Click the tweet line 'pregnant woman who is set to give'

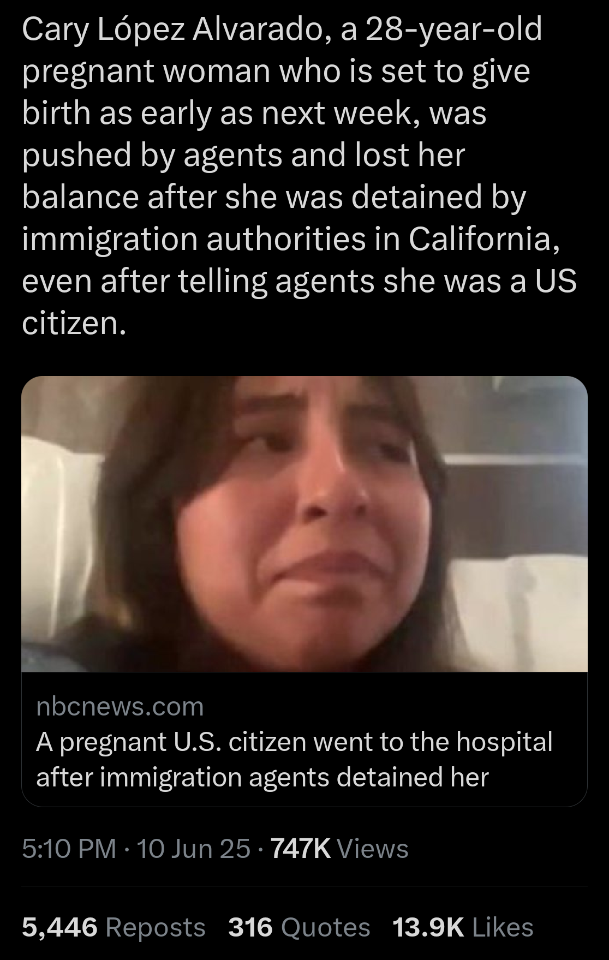click(276, 73)
